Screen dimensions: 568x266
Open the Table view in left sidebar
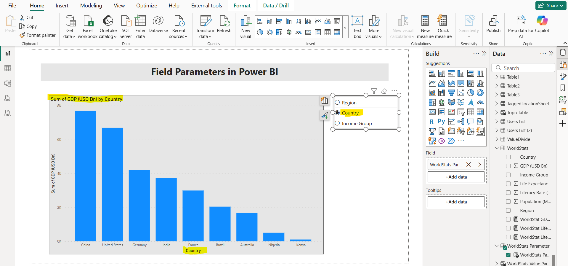8,68
